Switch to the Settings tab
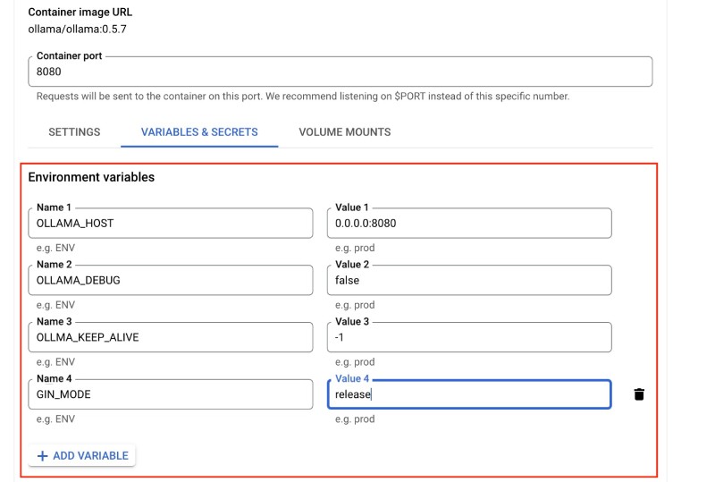715x482 pixels. click(74, 131)
